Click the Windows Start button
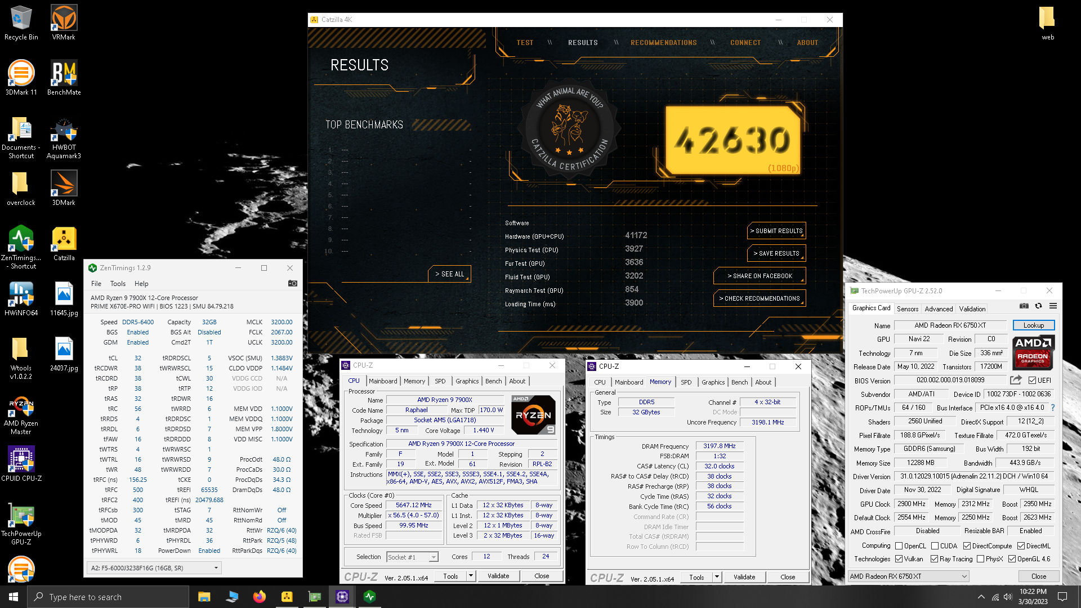This screenshot has width=1081, height=608. (x=14, y=597)
